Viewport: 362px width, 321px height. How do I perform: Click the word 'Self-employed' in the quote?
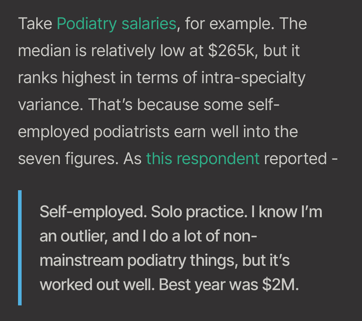click(x=93, y=212)
